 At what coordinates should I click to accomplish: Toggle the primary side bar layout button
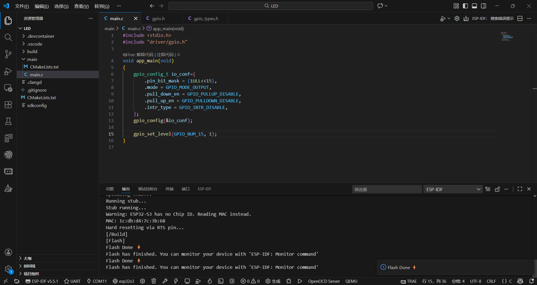465,6
